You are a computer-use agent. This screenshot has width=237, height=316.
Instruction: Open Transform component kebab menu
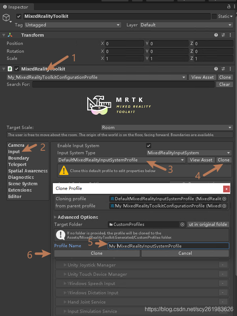230,35
